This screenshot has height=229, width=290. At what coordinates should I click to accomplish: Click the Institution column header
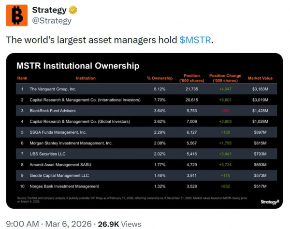[86, 78]
